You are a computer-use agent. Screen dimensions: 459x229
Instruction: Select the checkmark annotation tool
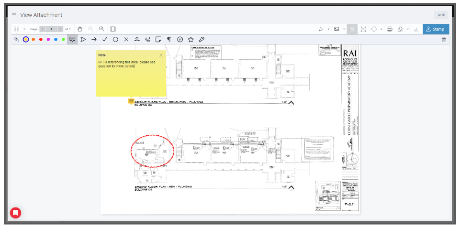pyautogui.click(x=104, y=39)
